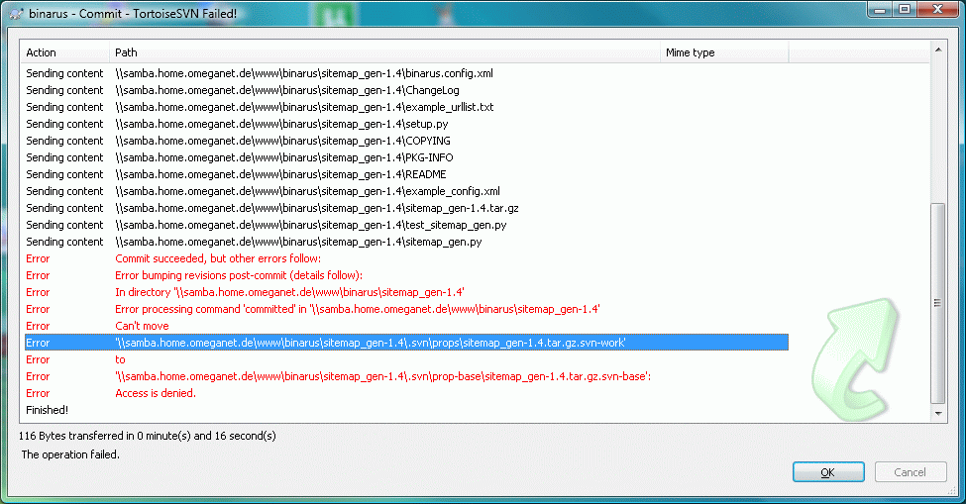Sort by the Path column header

385,52
